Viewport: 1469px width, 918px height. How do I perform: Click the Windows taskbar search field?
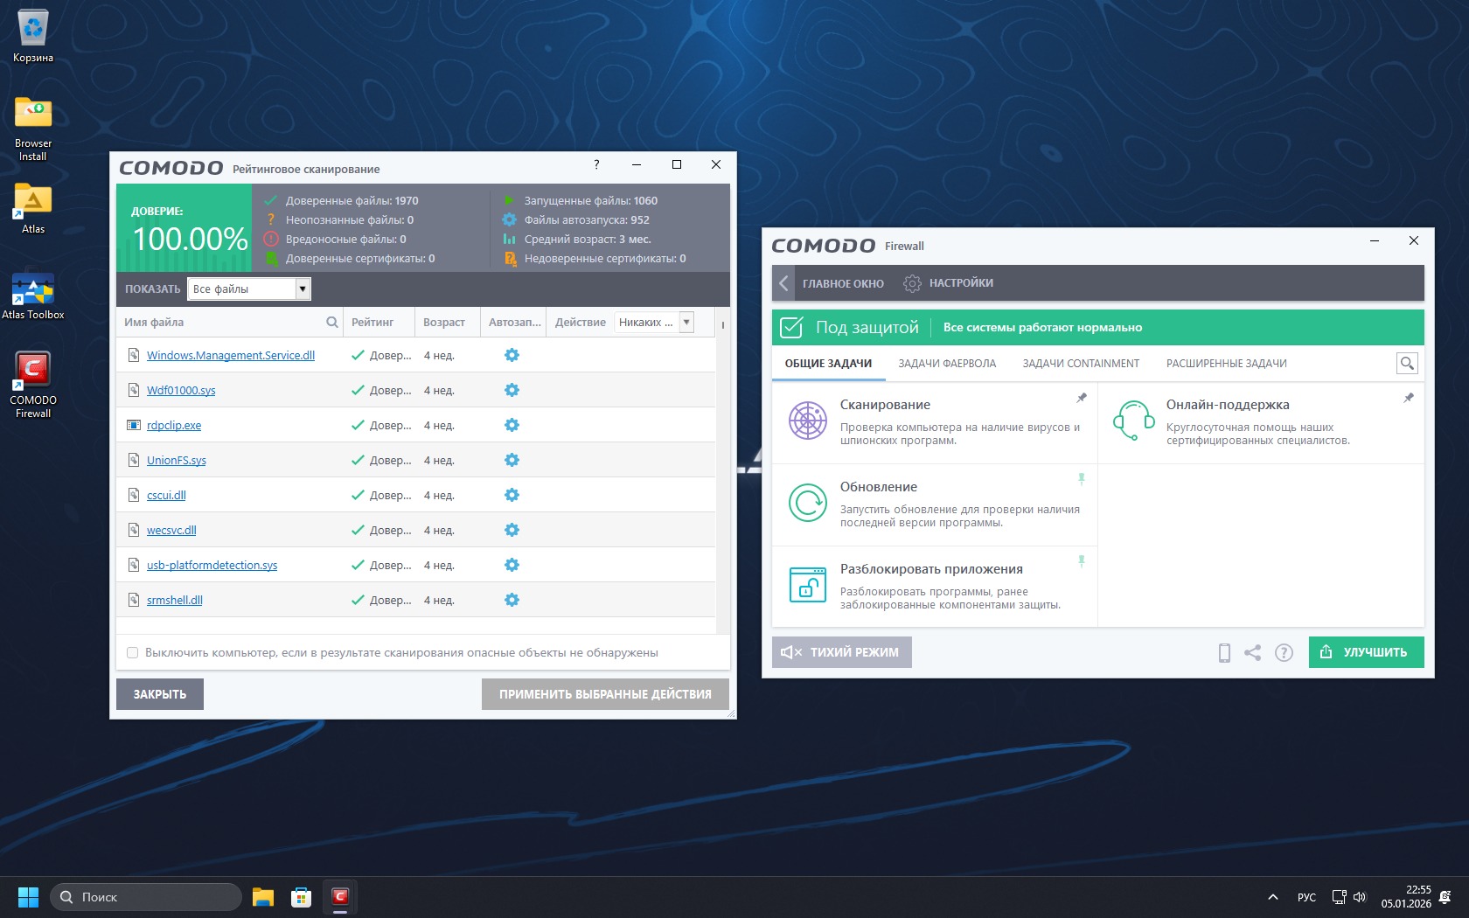(146, 897)
